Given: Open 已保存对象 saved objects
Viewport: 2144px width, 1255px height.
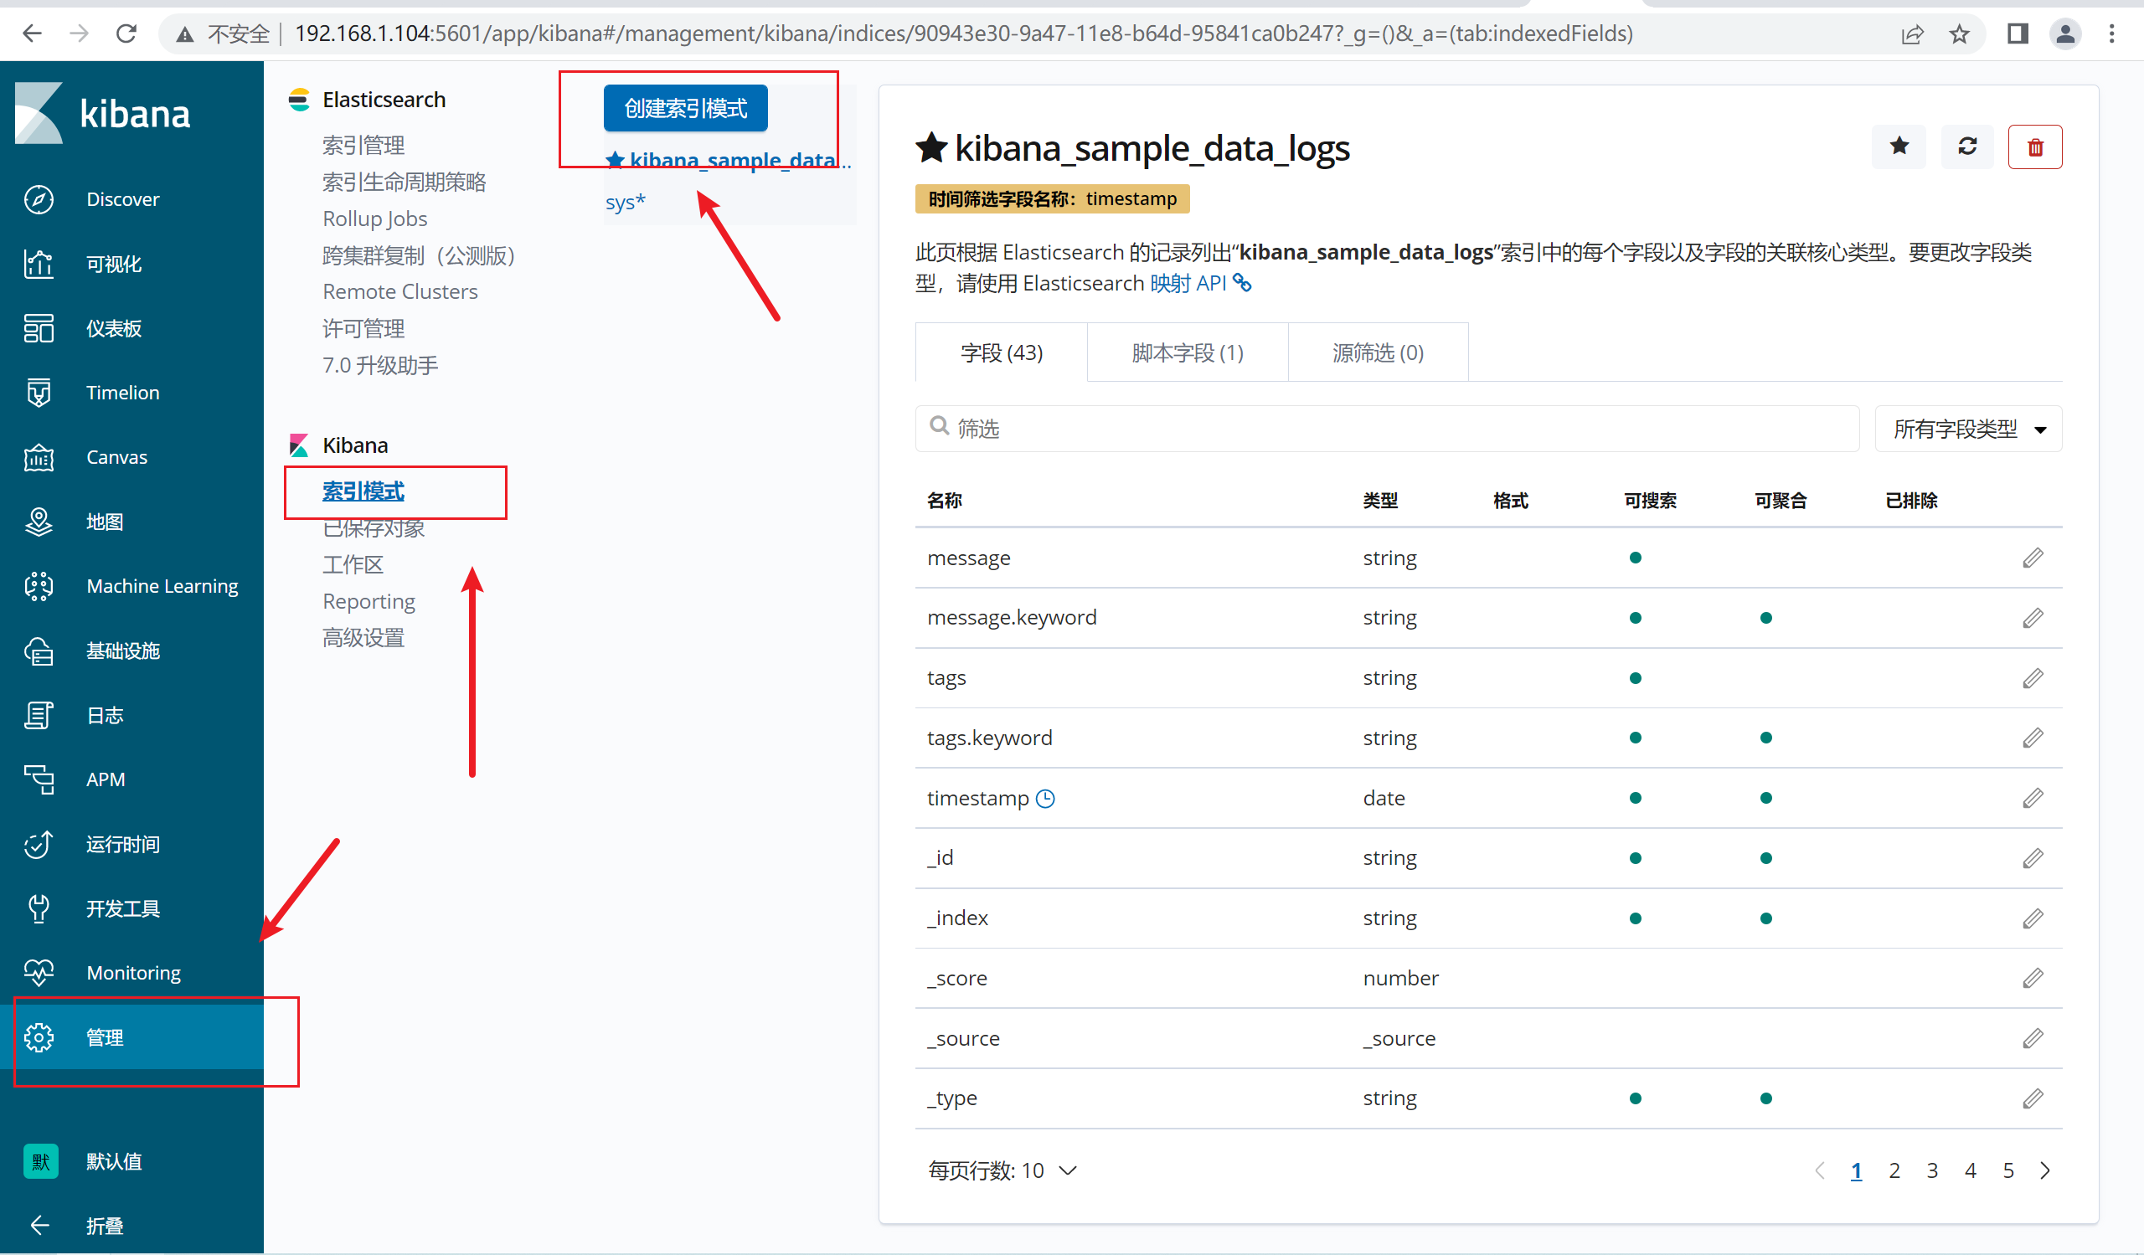Looking at the screenshot, I should (x=374, y=528).
